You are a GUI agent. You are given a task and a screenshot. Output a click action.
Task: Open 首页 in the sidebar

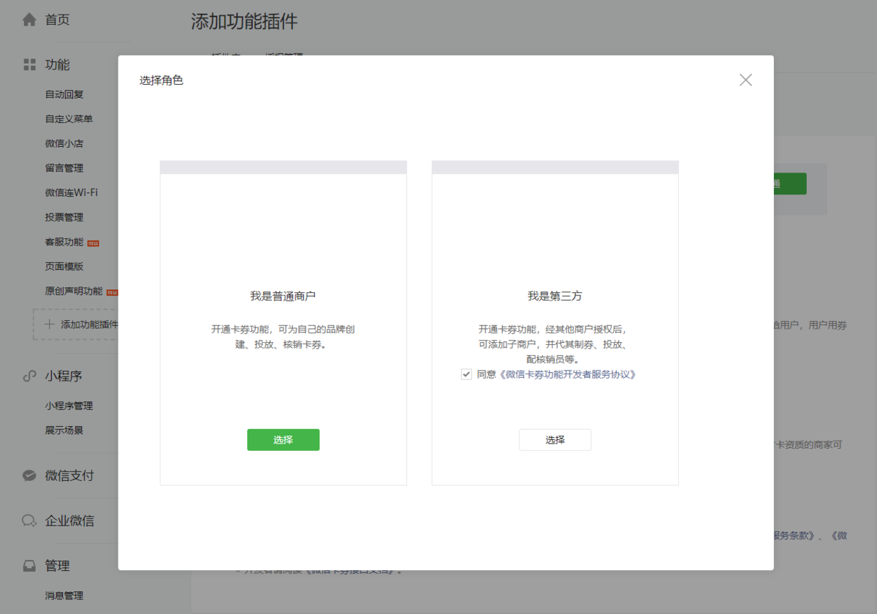[57, 20]
